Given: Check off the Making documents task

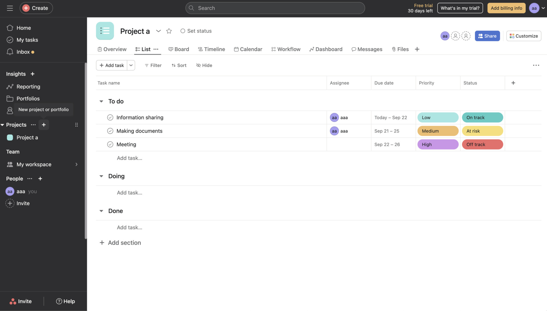Looking at the screenshot, I should tap(110, 131).
